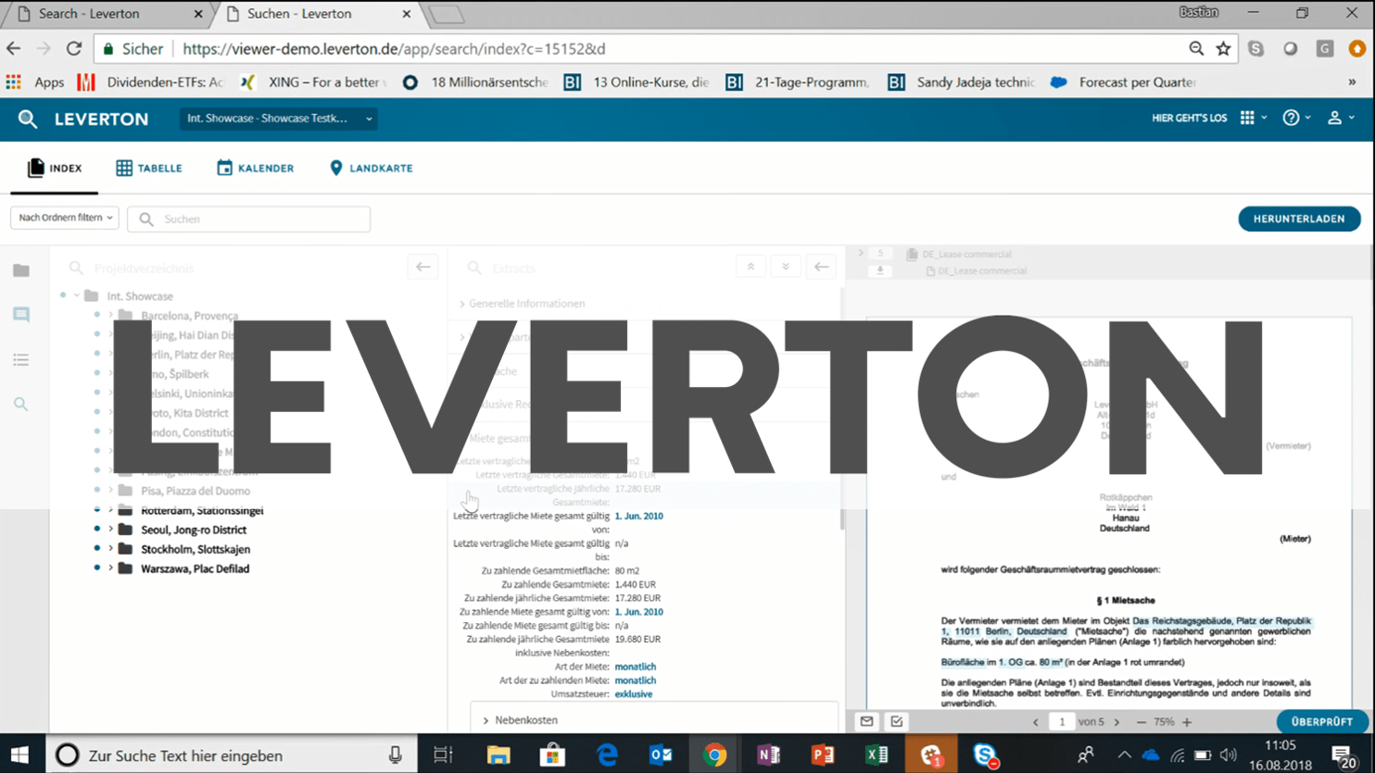This screenshot has height=773, width=1375.
Task: Click the HIER GEHT'S LOS link
Action: [1190, 118]
